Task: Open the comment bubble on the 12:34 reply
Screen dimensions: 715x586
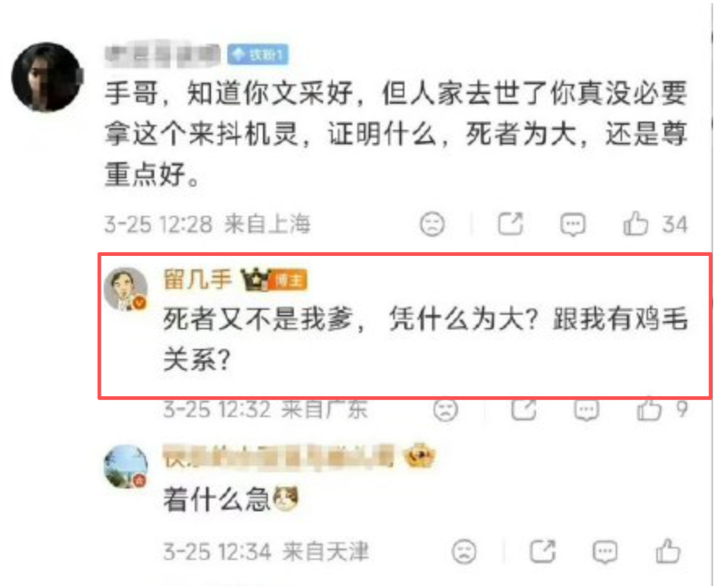Action: tap(605, 552)
